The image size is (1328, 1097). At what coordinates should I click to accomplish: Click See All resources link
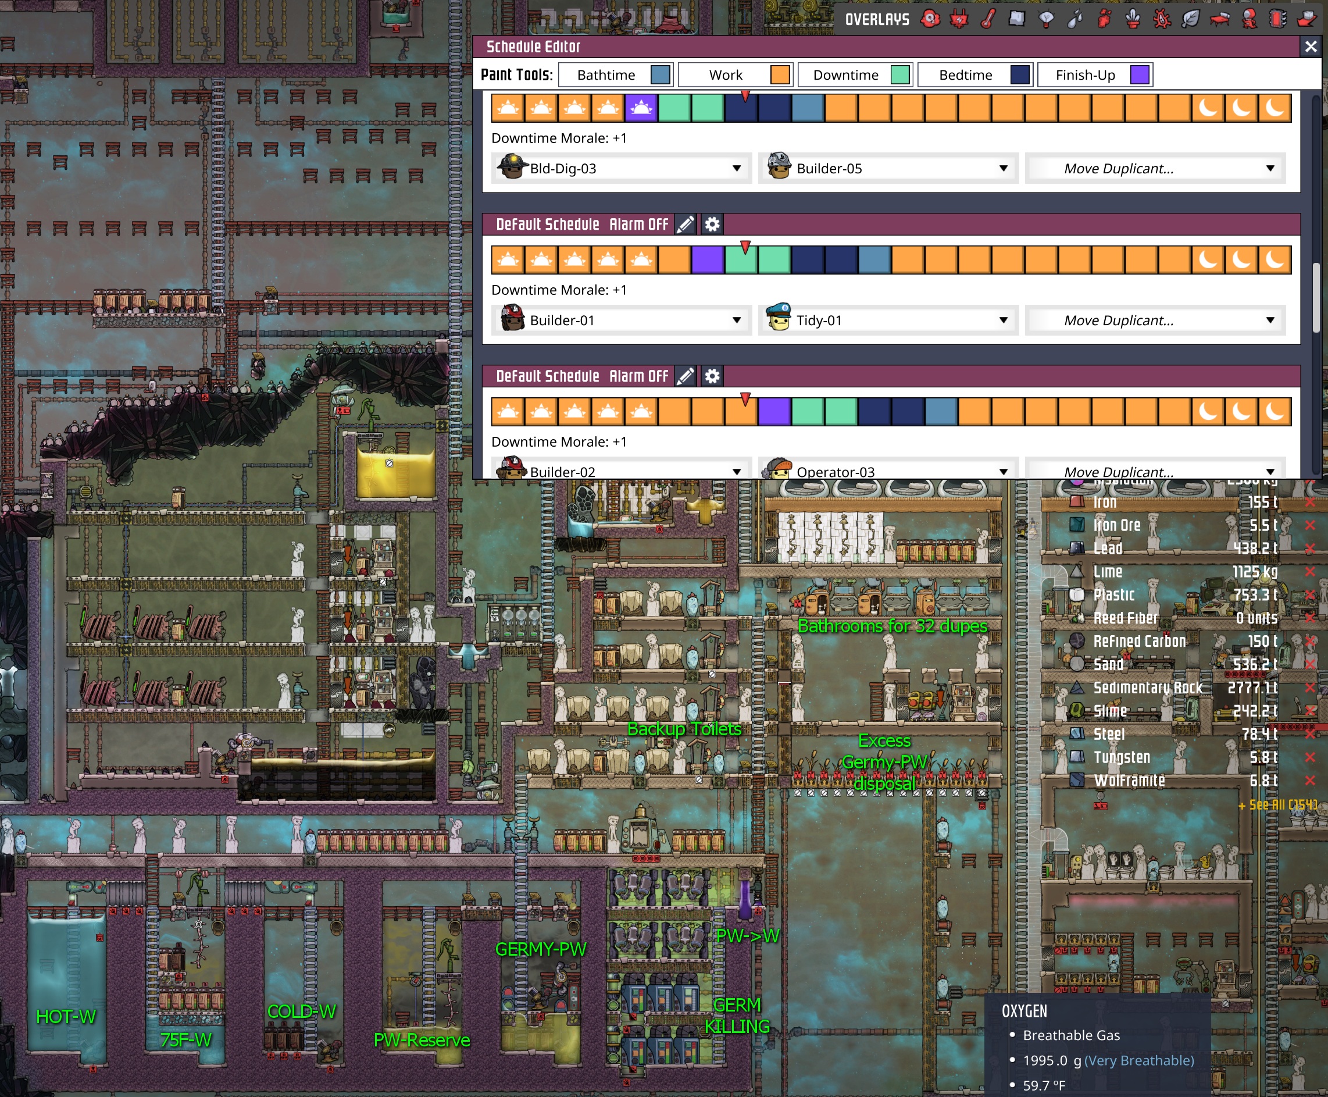(x=1277, y=804)
